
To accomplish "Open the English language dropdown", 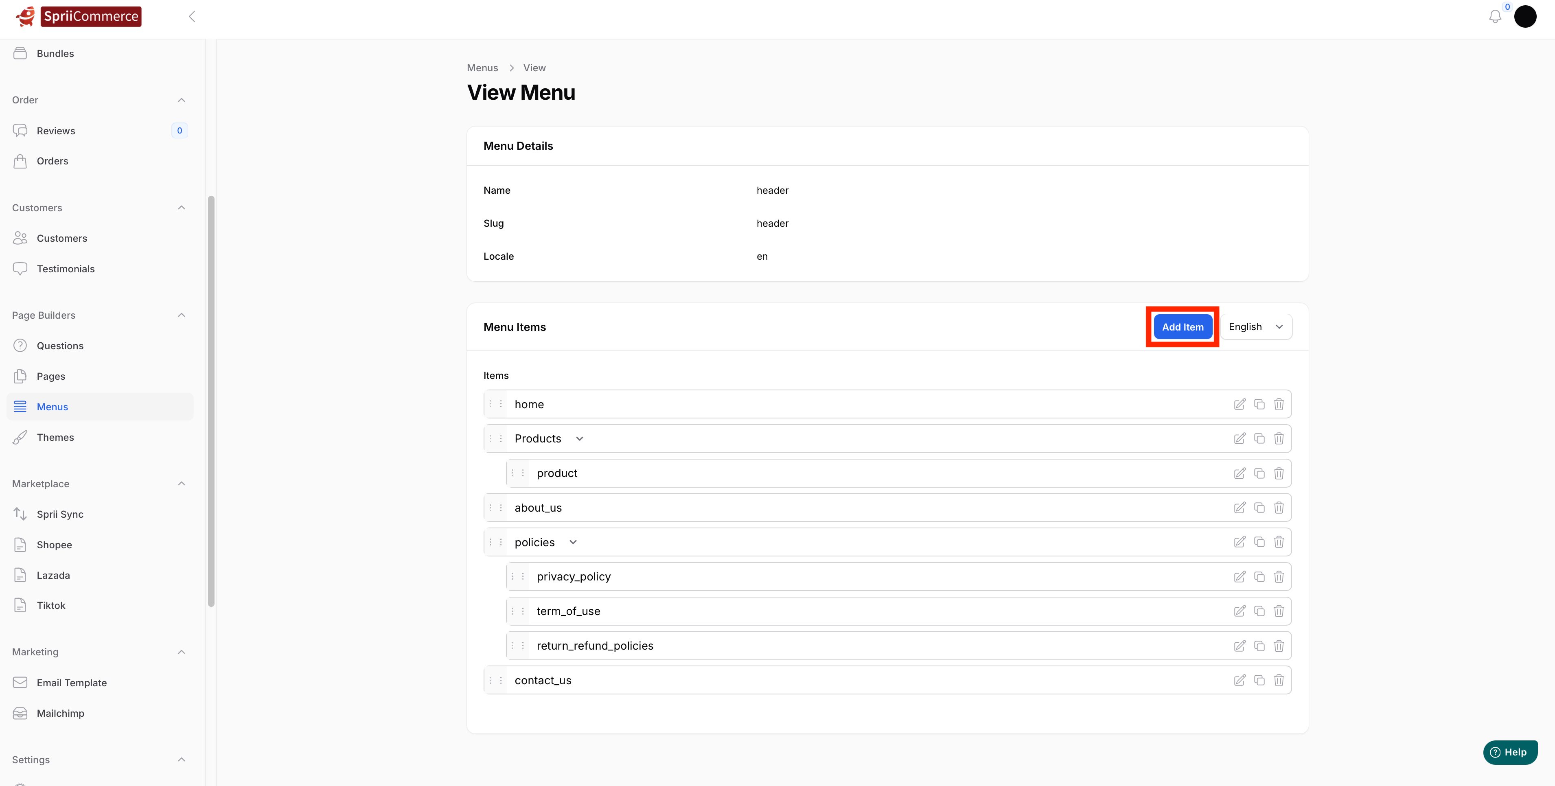I will point(1255,326).
